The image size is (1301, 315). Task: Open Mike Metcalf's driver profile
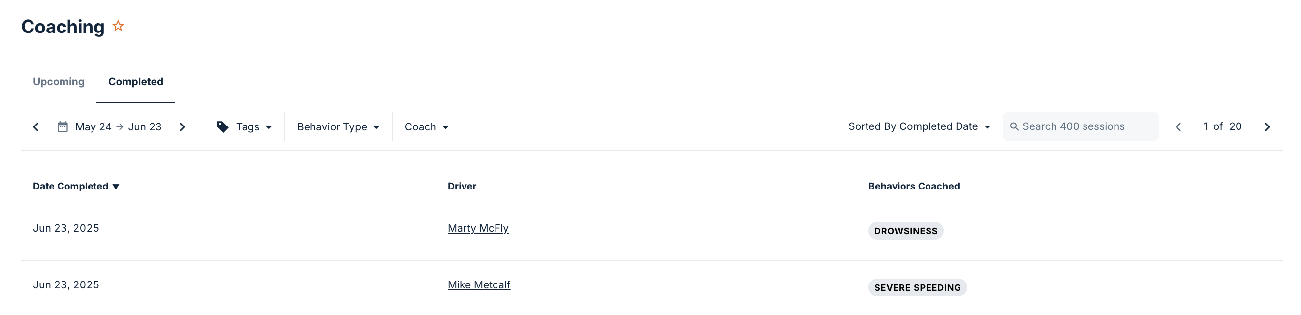pos(479,284)
